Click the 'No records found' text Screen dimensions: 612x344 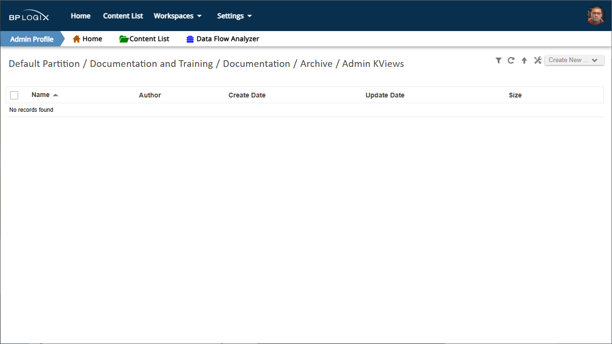coord(31,110)
